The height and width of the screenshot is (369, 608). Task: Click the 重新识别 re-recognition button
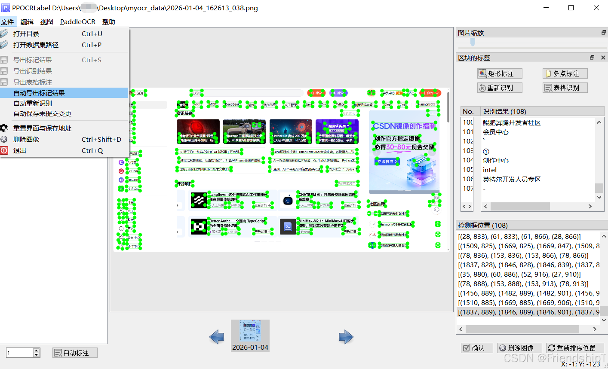pyautogui.click(x=500, y=88)
